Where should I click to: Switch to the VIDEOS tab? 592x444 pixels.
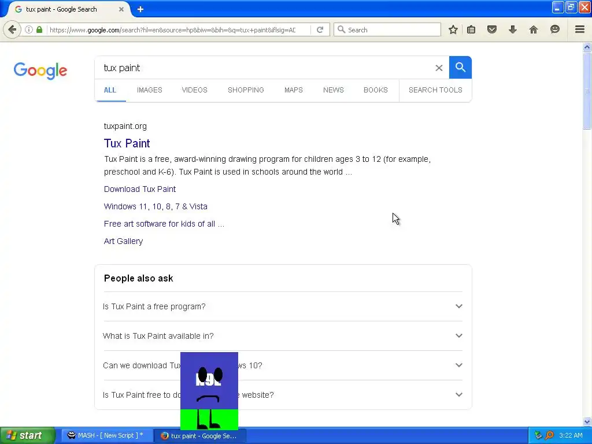[x=194, y=90]
